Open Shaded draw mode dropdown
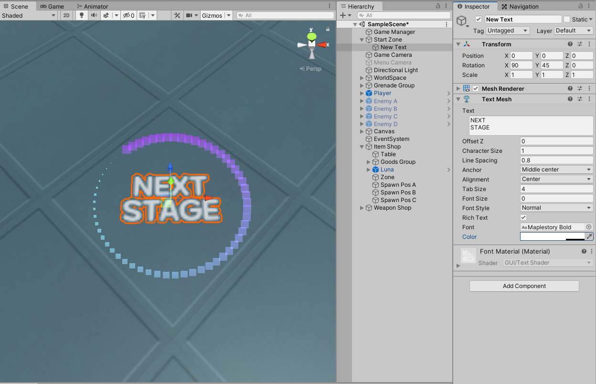Screen dimensions: 596x384 (29, 15)
